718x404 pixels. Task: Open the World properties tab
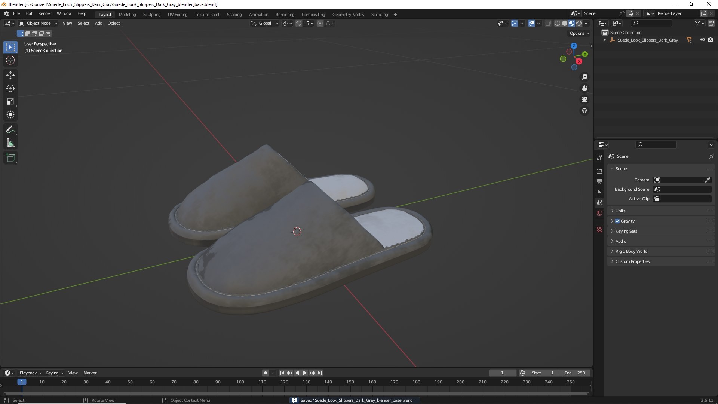click(x=599, y=213)
